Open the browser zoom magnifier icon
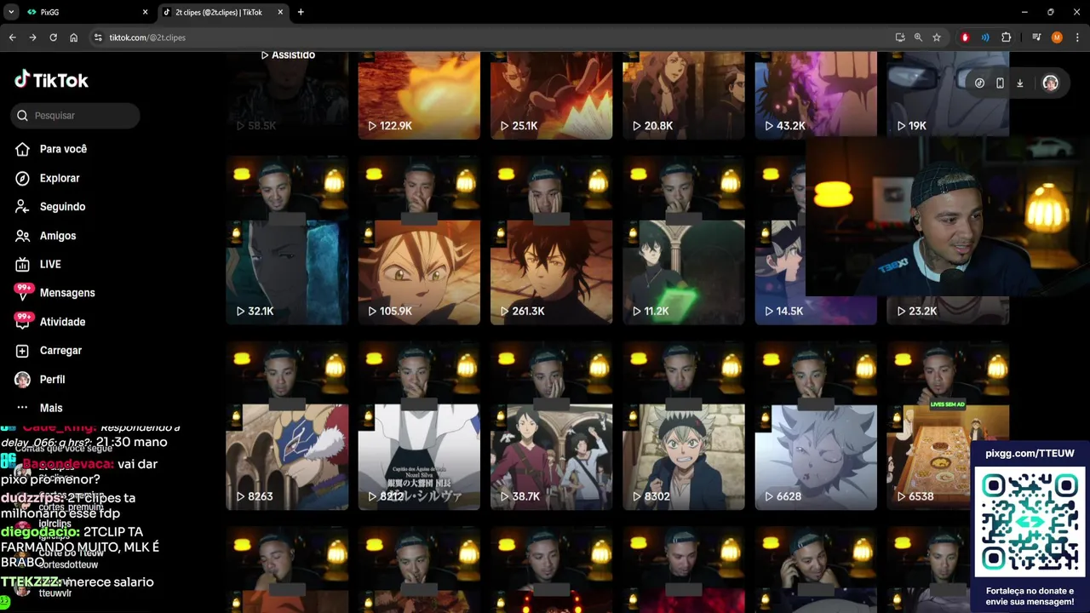 coord(918,37)
